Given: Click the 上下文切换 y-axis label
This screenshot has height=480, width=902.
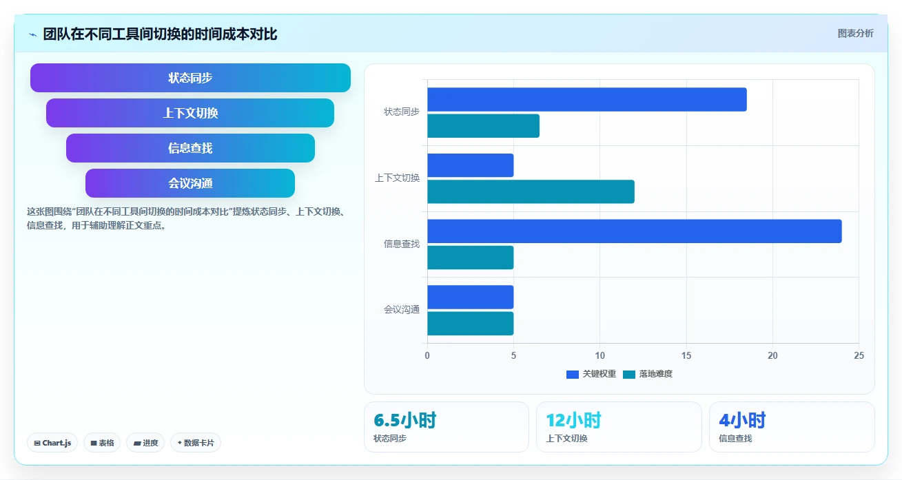Looking at the screenshot, I should 398,178.
